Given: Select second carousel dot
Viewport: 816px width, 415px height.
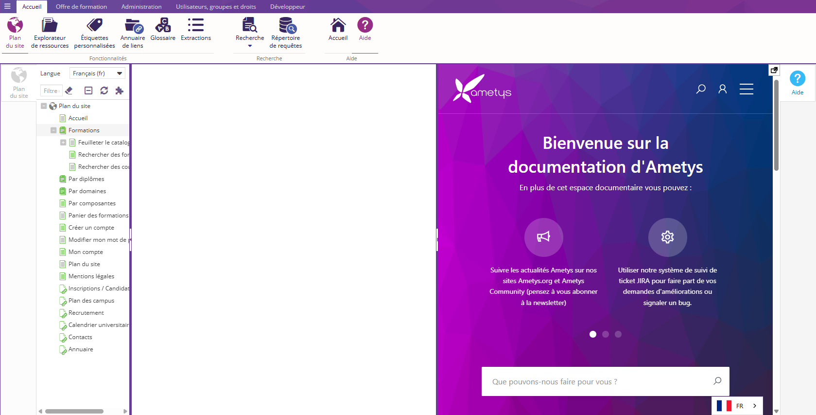Looking at the screenshot, I should click(605, 334).
